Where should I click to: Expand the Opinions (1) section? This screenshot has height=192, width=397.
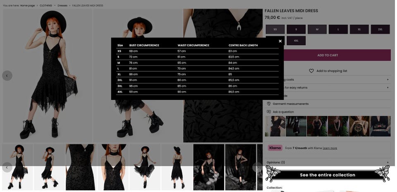tap(387, 162)
